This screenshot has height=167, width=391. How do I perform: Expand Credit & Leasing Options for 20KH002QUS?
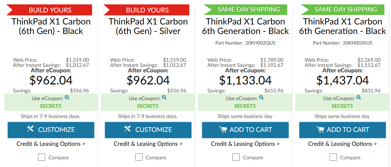pos(245,144)
